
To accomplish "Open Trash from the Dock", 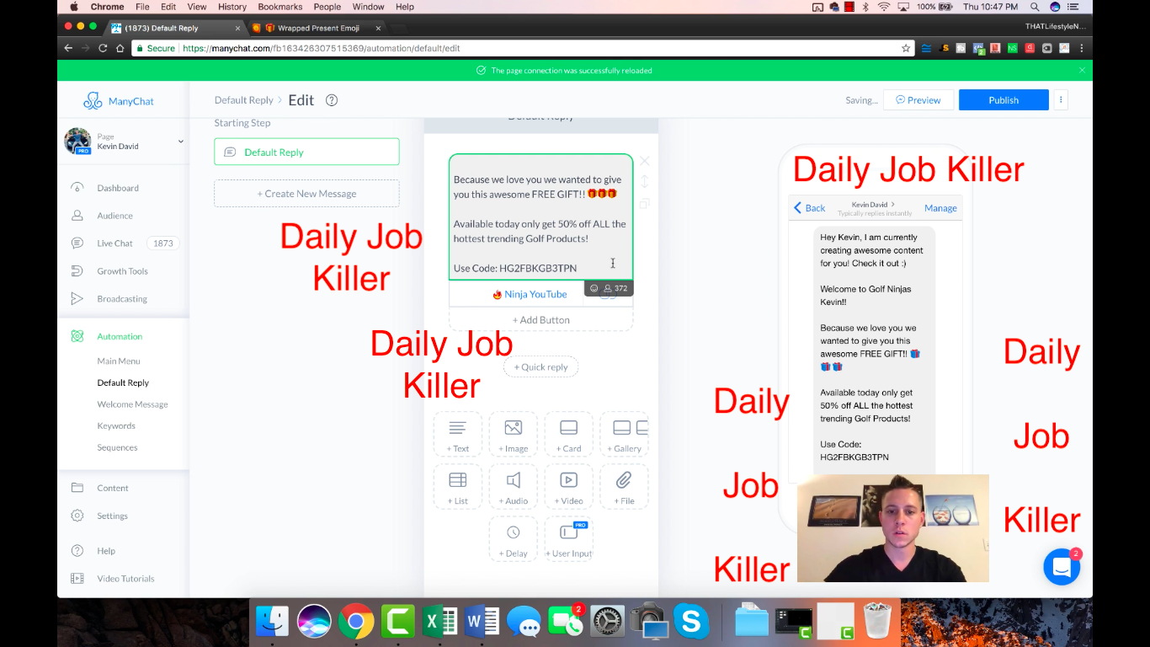I will coord(877,623).
